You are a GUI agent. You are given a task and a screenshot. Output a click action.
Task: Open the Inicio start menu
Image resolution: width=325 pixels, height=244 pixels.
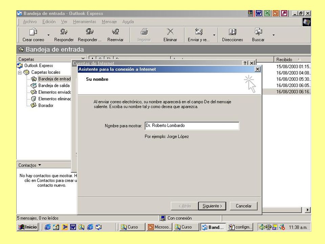coord(28,227)
